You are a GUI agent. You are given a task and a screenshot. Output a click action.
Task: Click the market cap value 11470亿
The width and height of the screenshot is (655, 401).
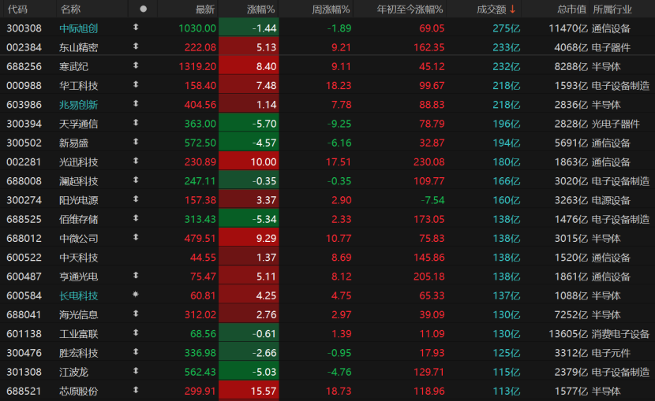point(568,28)
